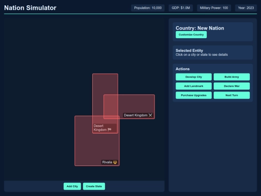Open Purchase Upgrades

click(x=194, y=95)
